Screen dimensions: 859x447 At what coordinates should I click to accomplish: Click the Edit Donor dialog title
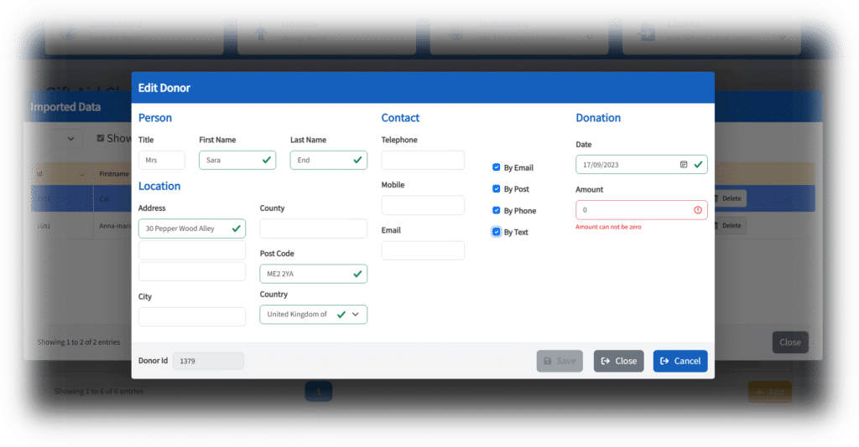click(x=164, y=88)
